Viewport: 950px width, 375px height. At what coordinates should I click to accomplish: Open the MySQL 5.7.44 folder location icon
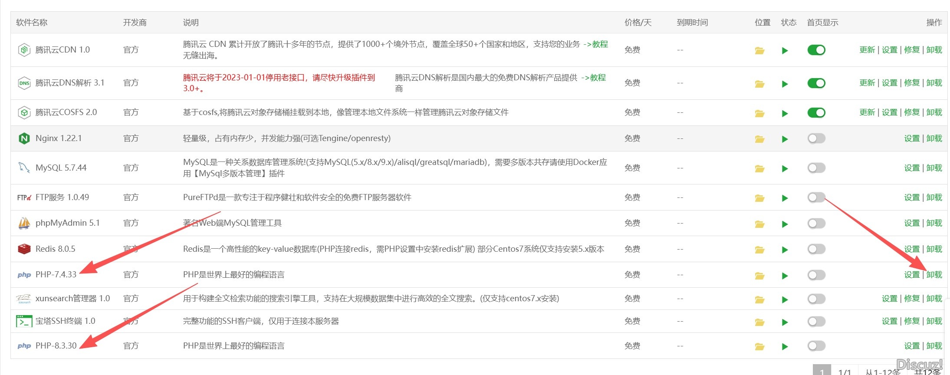click(x=759, y=168)
